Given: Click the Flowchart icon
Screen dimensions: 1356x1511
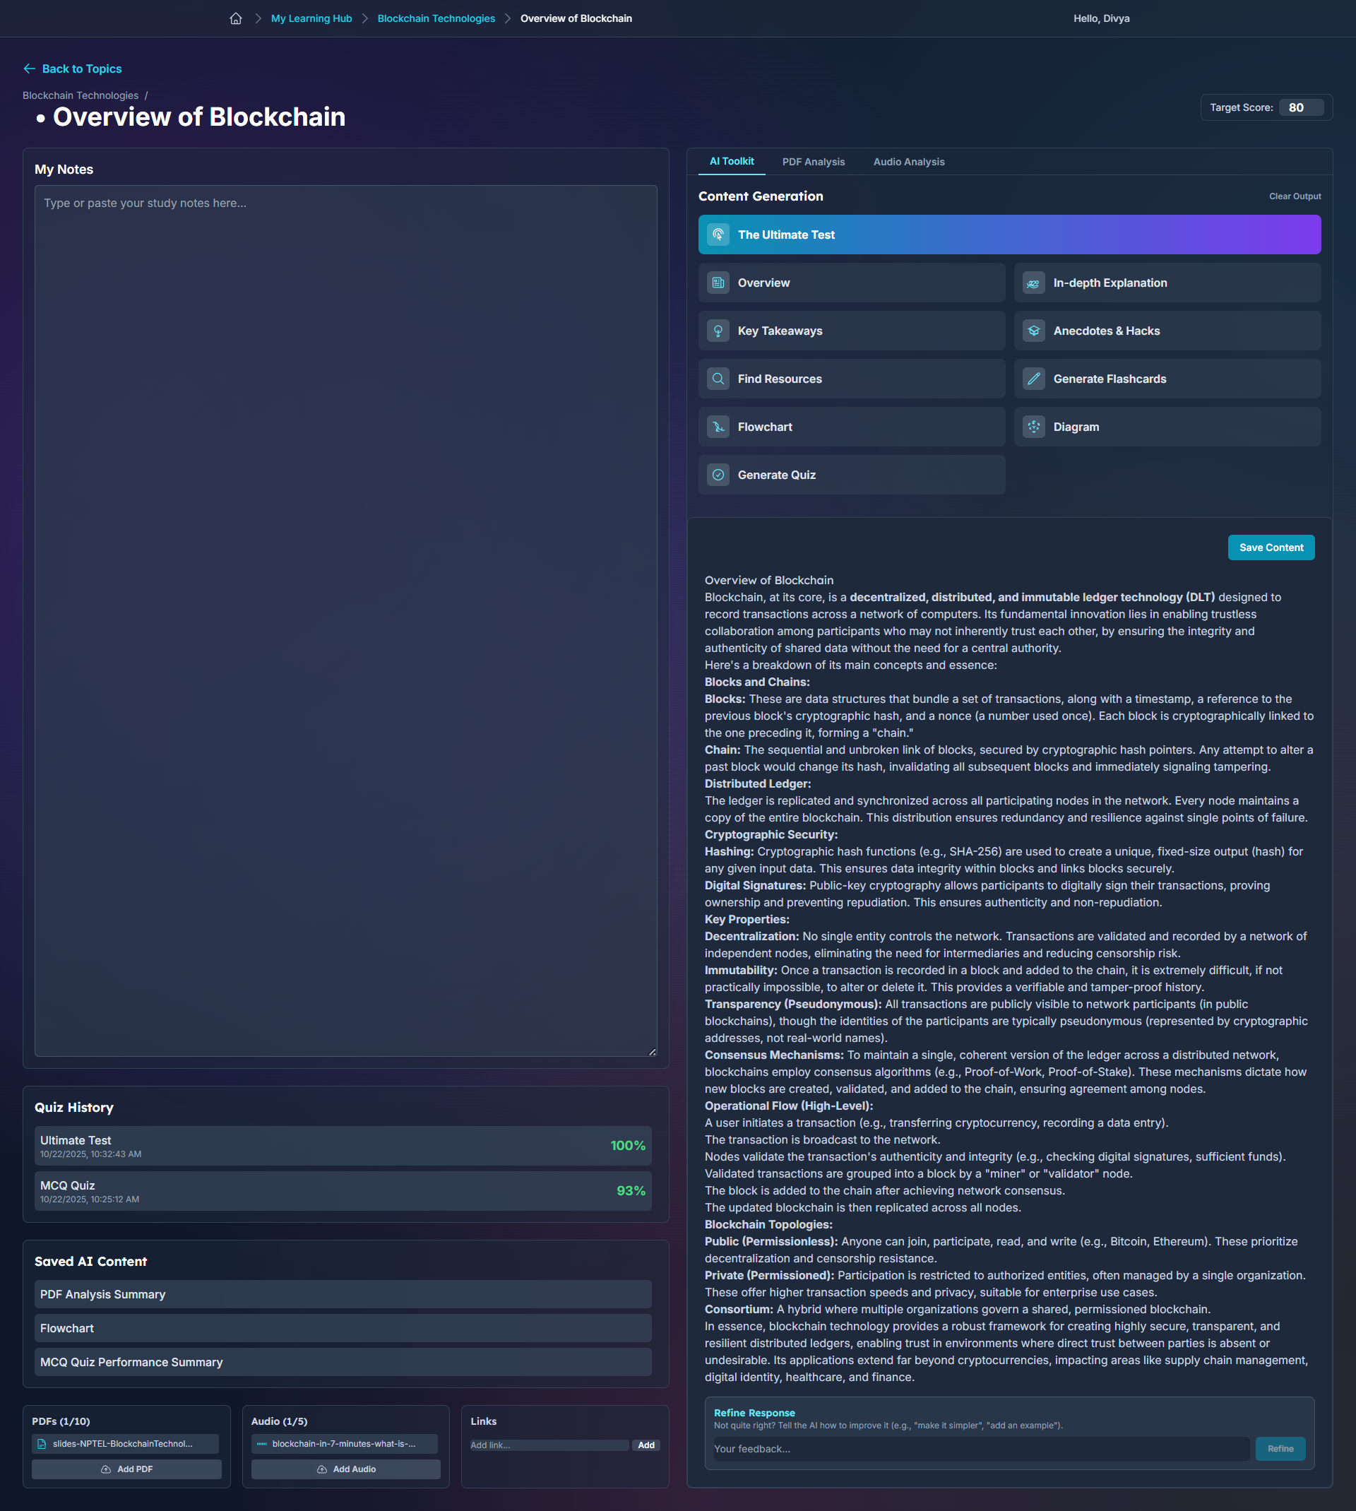Looking at the screenshot, I should tap(718, 427).
